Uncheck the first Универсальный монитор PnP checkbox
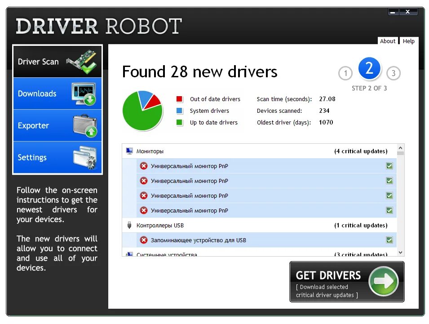The width and height of the screenshot is (429, 324). pos(389,166)
